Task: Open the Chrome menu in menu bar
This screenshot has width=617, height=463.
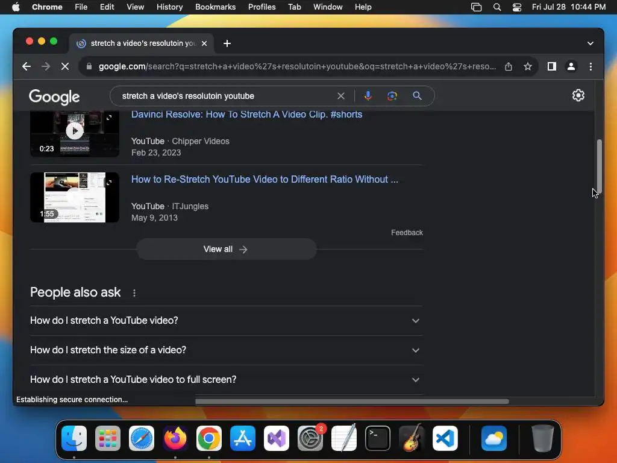Action: (47, 7)
